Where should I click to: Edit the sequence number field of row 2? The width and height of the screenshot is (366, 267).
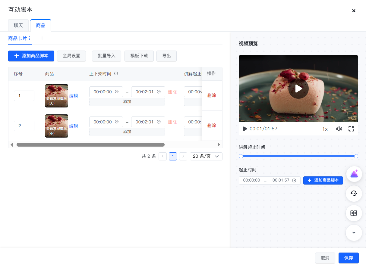pyautogui.click(x=24, y=126)
